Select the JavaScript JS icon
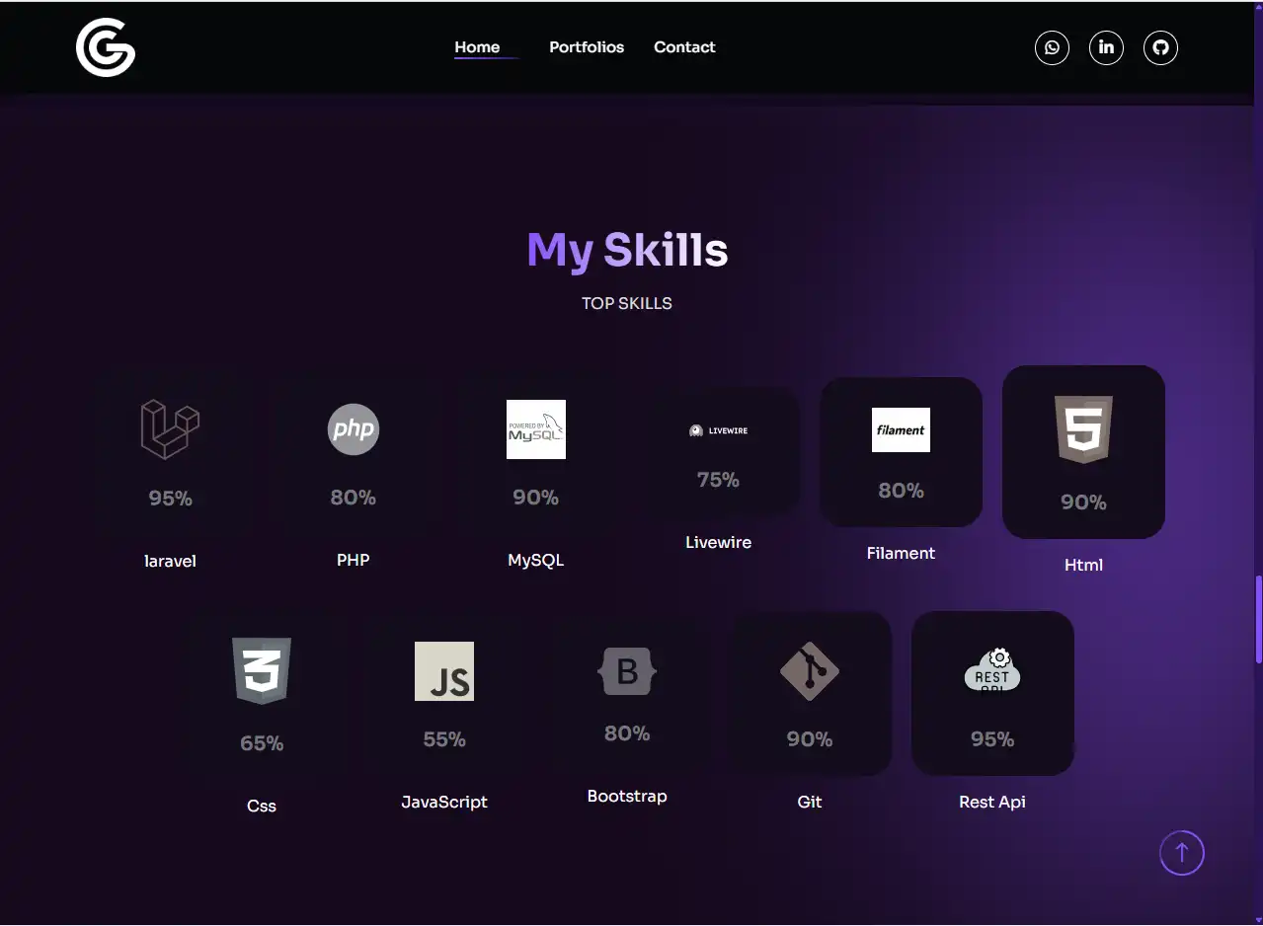The image size is (1263, 926). [444, 671]
